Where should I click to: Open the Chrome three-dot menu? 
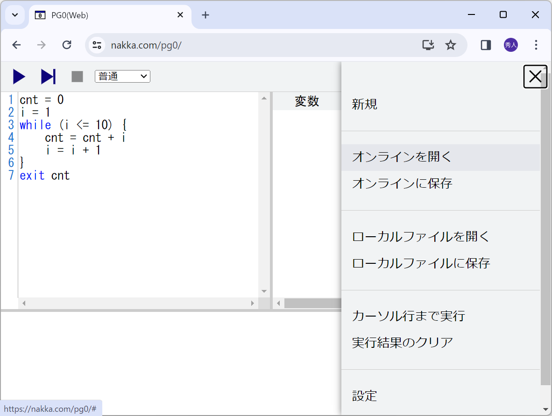(536, 45)
